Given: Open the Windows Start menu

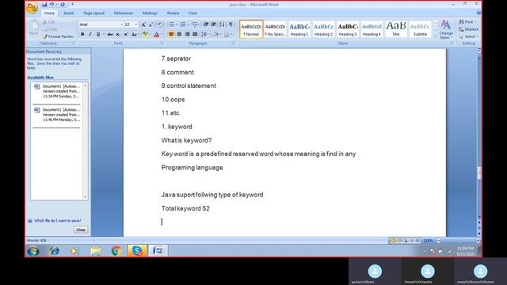Looking at the screenshot, I should click(x=33, y=251).
